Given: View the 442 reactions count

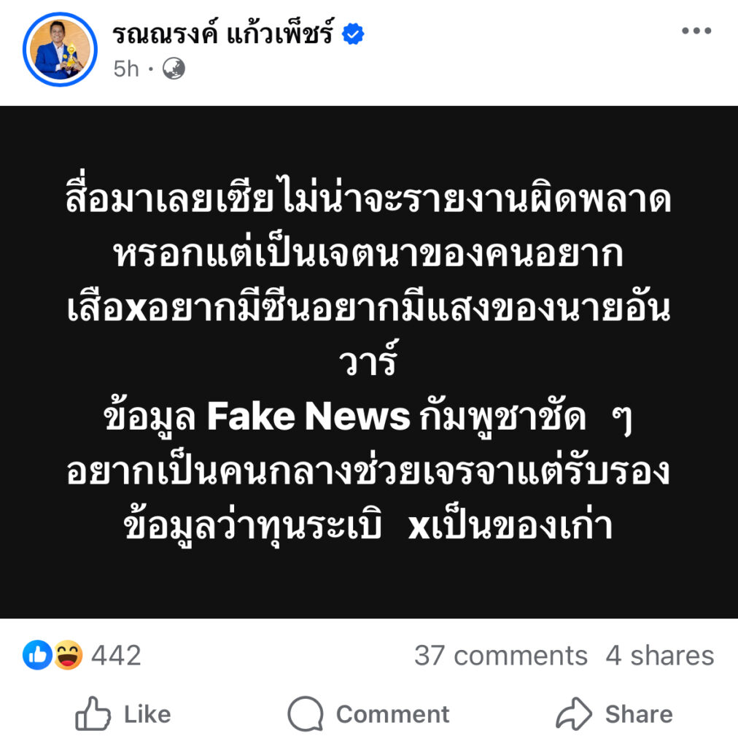Looking at the screenshot, I should coord(116,655).
